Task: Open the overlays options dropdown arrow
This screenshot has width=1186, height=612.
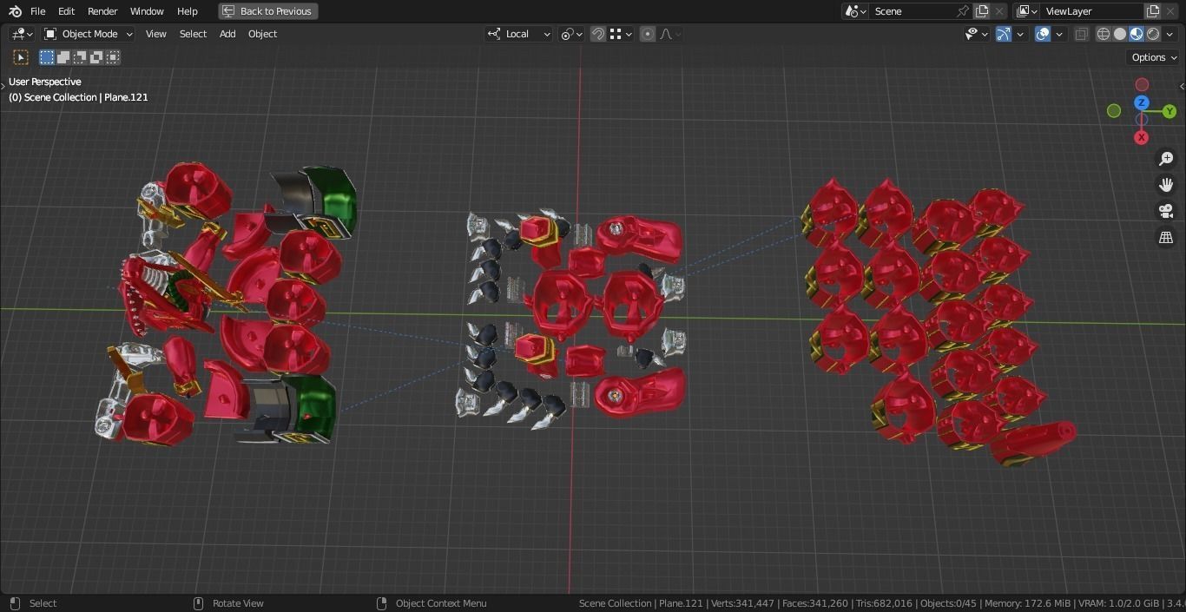Action: click(x=1059, y=34)
